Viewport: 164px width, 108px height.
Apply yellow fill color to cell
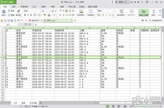tap(45, 15)
